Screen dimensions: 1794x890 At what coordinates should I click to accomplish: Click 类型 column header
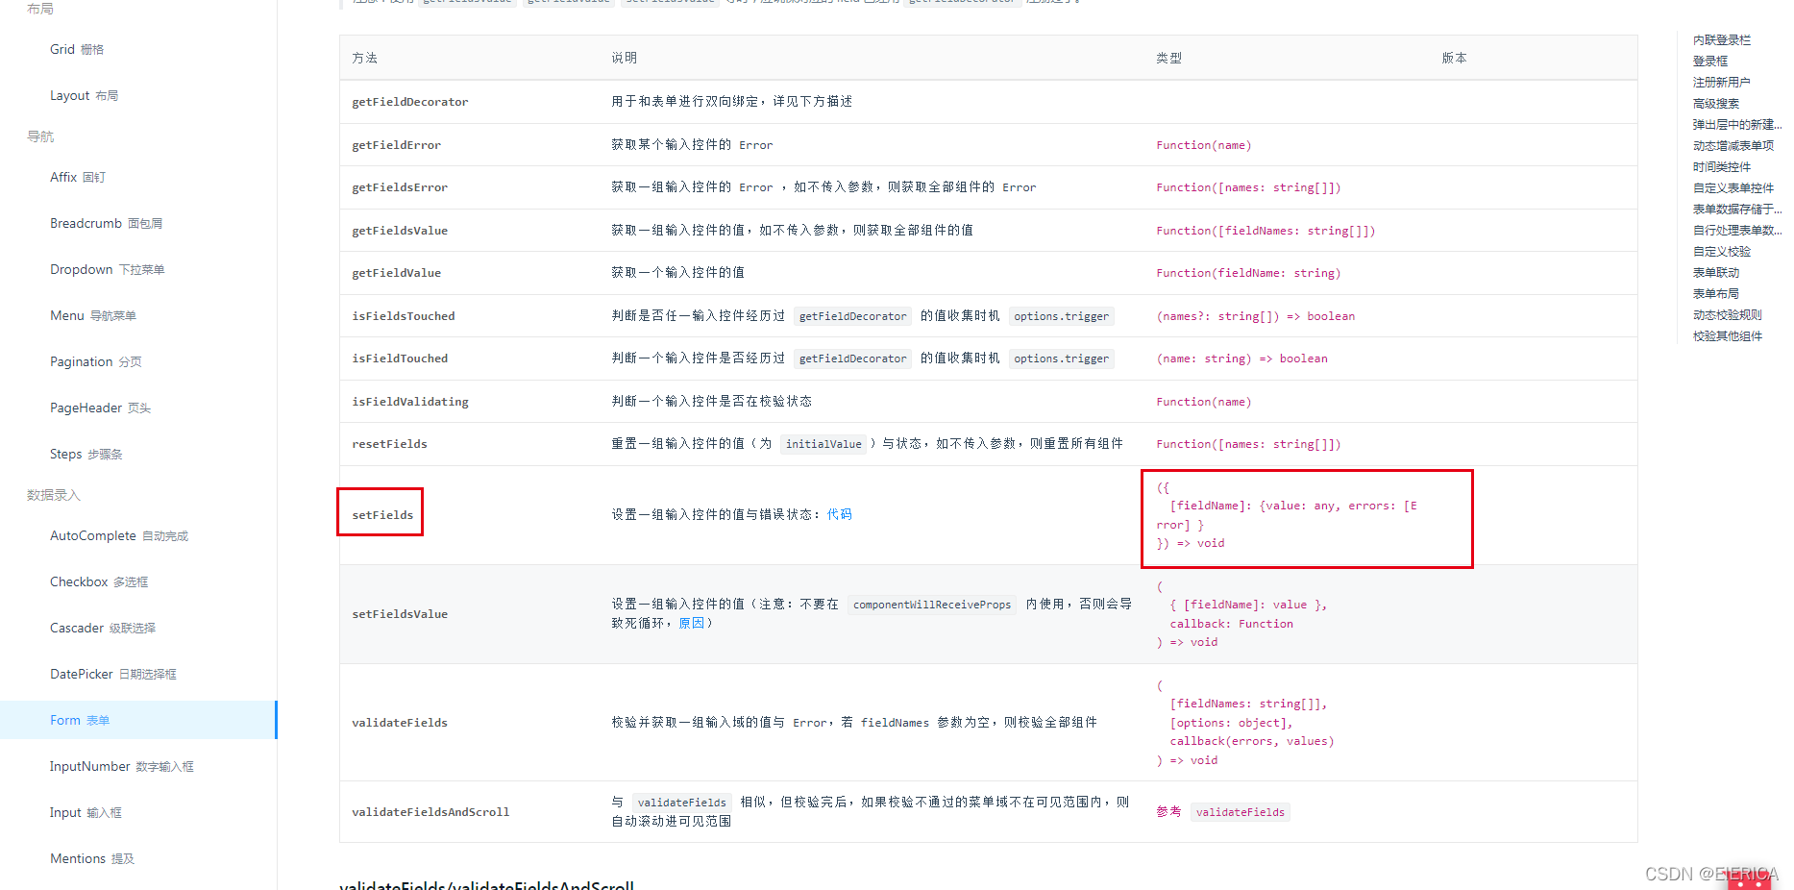[1168, 58]
